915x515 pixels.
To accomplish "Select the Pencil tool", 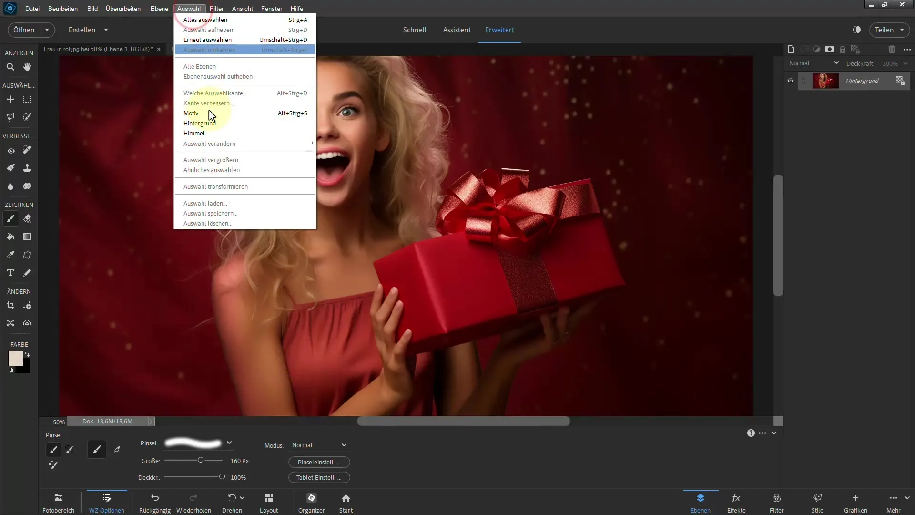I will click(x=27, y=273).
